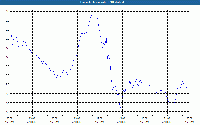Viewport: 200px width, 125px height.
Task: Click the curve's lowest dip near 15:00
Action: point(120,110)
